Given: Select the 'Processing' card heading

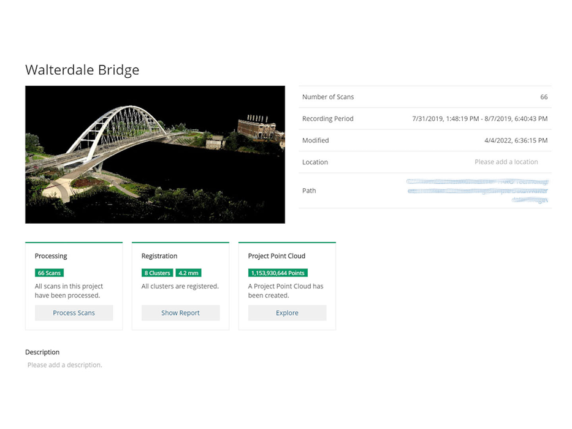Looking at the screenshot, I should tap(51, 256).
